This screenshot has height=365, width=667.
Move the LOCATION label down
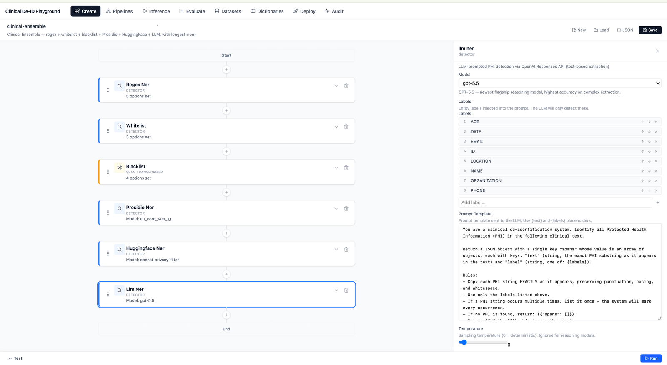(649, 161)
